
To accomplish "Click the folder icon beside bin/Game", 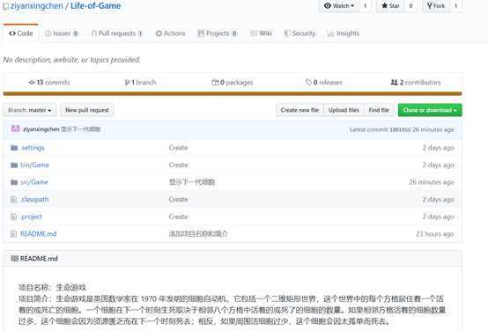I will tap(14, 165).
